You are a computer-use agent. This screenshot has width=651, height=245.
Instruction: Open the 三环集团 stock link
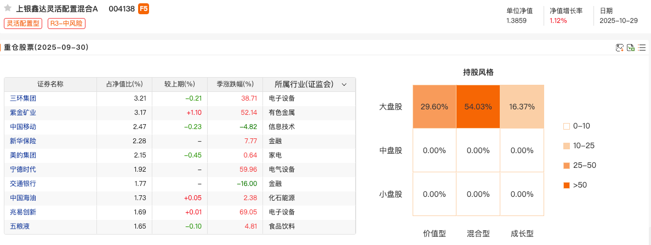pos(23,98)
